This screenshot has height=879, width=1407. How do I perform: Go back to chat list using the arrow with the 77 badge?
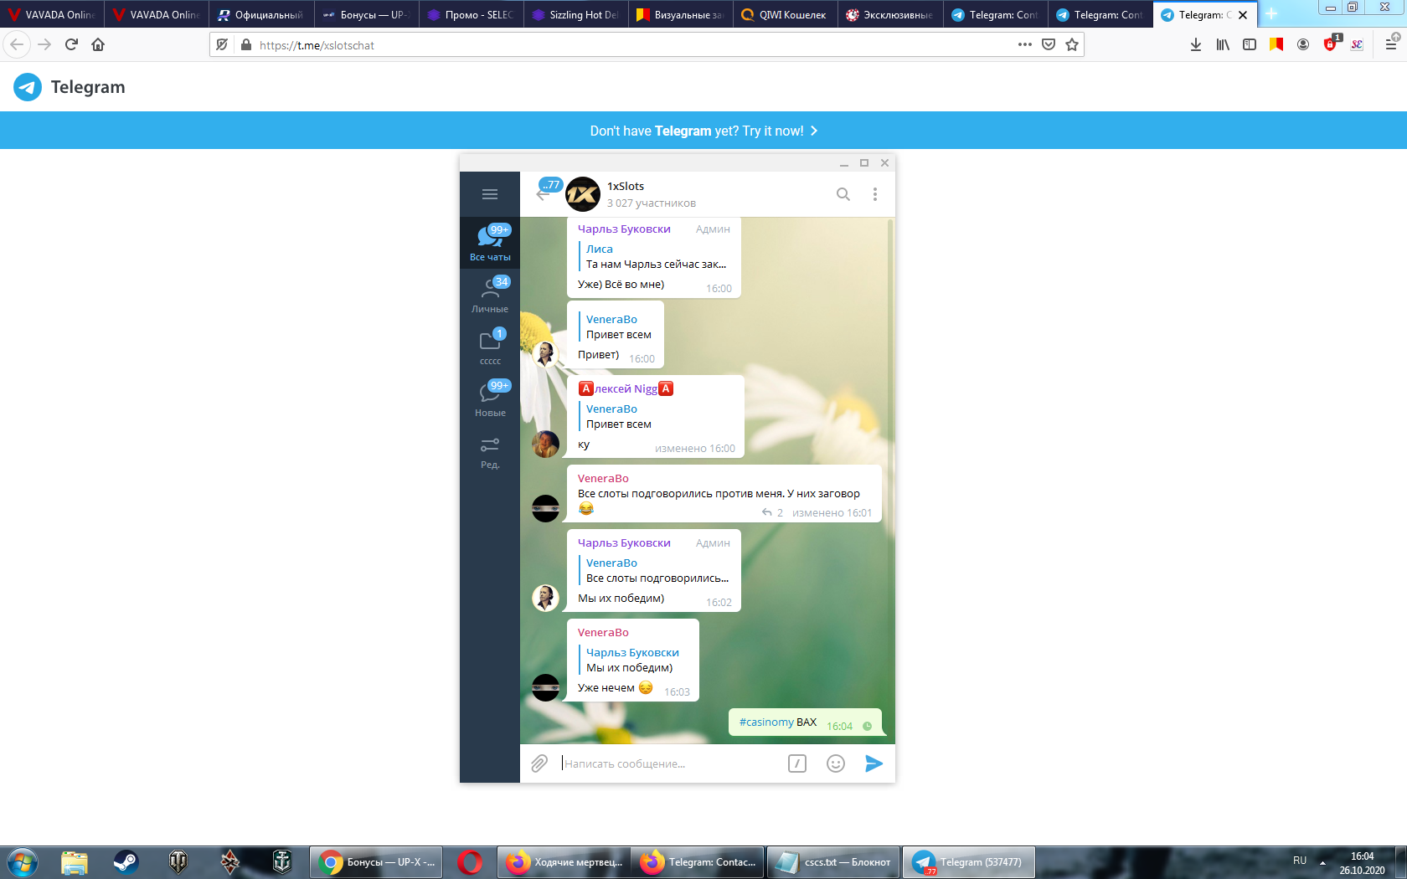coord(544,193)
